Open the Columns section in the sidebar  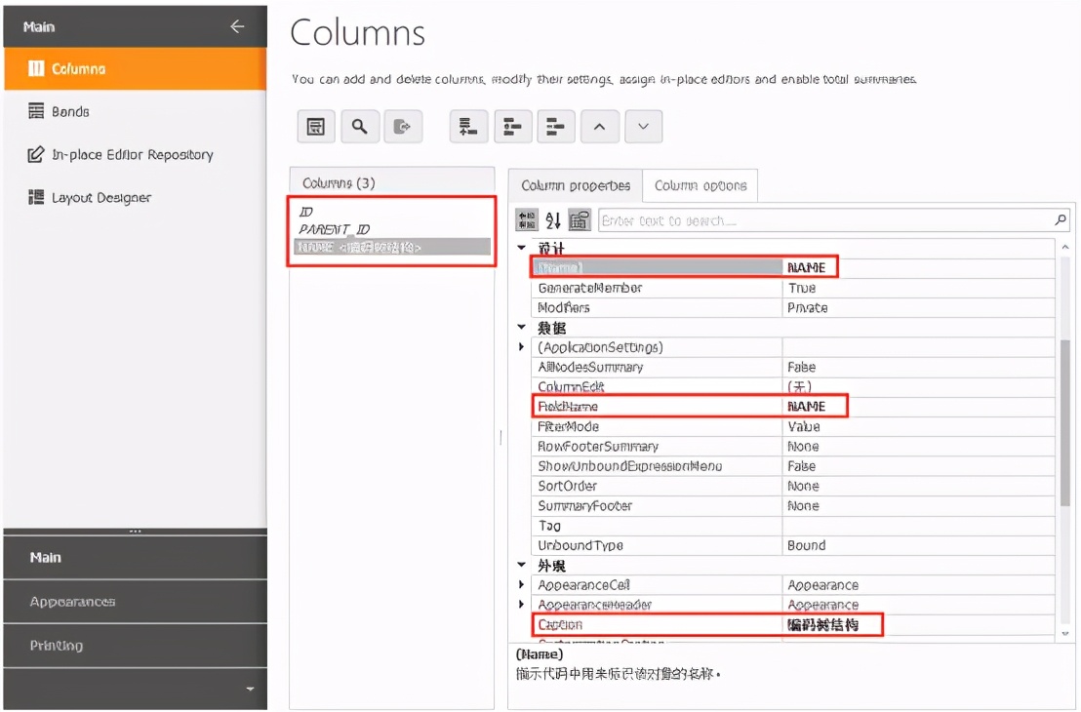(x=135, y=68)
